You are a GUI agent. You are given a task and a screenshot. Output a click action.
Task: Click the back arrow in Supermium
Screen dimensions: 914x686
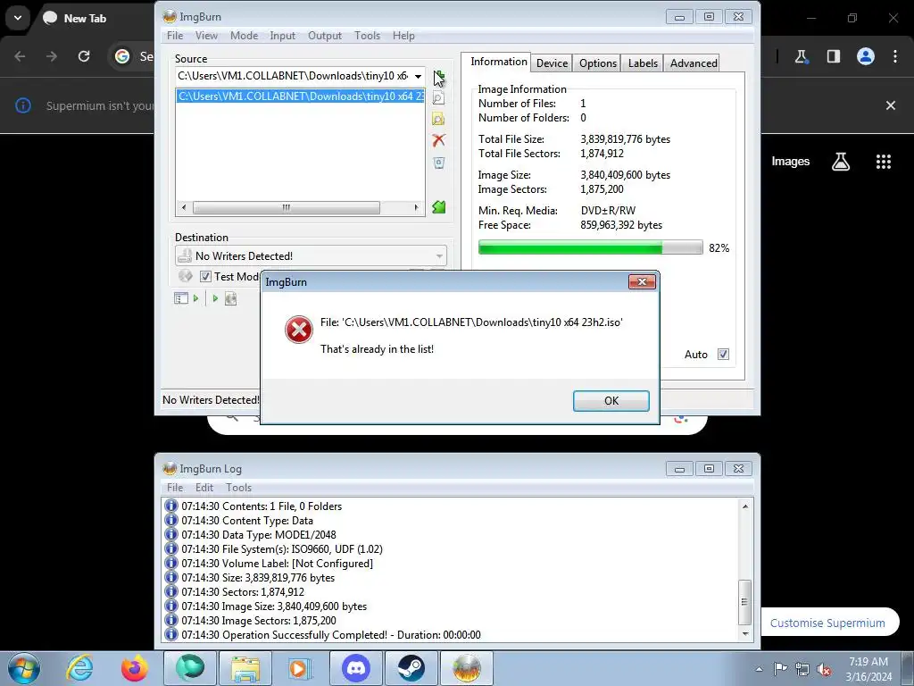coord(20,56)
